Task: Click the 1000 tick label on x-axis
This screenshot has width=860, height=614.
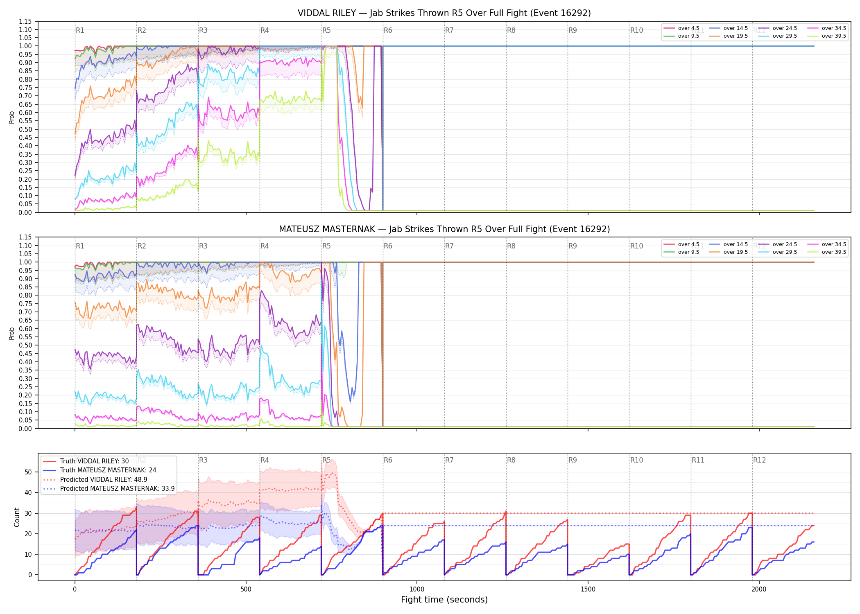Action: click(417, 589)
